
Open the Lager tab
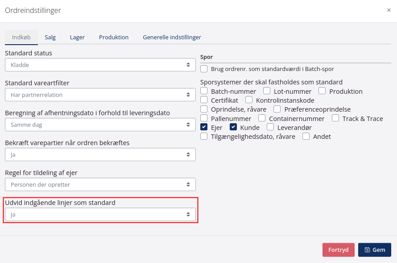pos(77,37)
